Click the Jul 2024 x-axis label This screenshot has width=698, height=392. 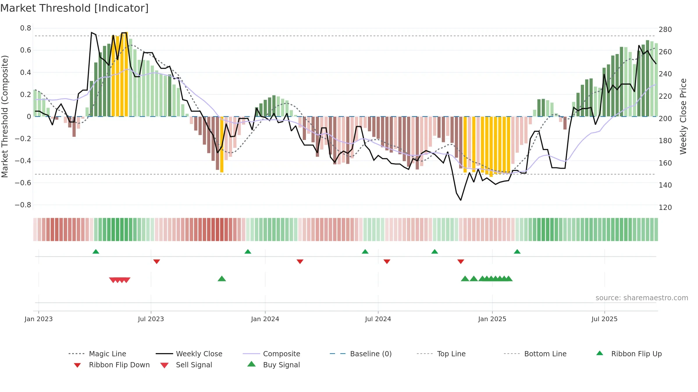pos(378,319)
